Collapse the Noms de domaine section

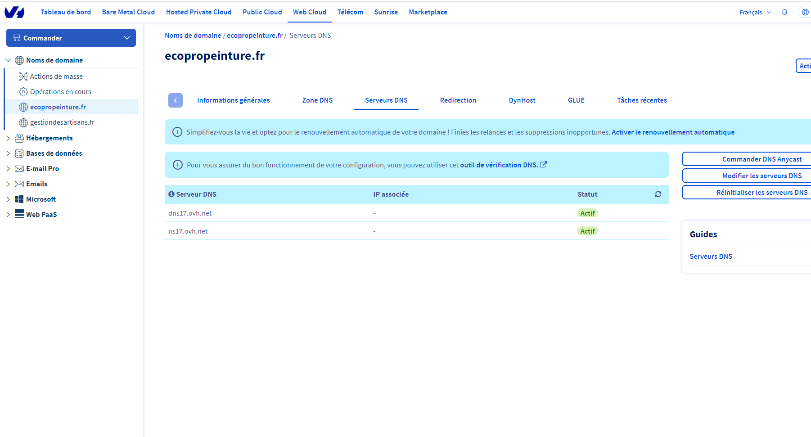[x=8, y=60]
